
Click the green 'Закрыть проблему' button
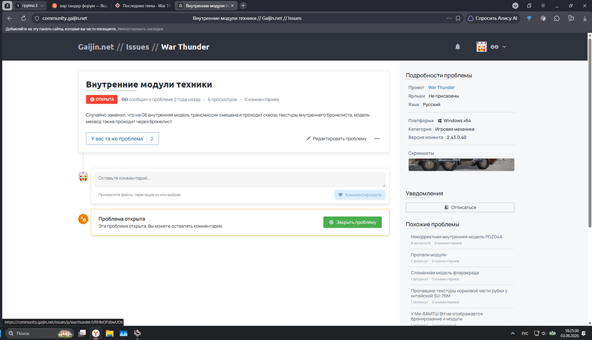(352, 222)
